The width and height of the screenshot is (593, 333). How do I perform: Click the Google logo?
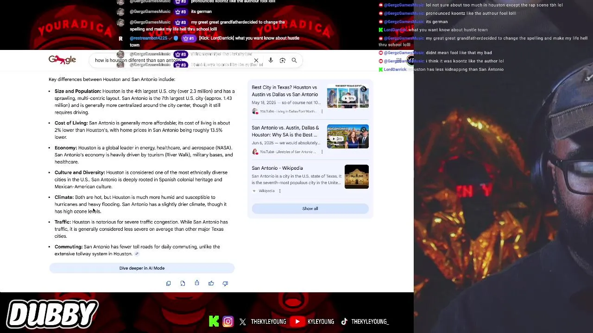click(x=62, y=60)
